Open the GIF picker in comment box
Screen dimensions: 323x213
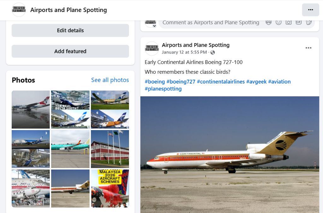298,22
